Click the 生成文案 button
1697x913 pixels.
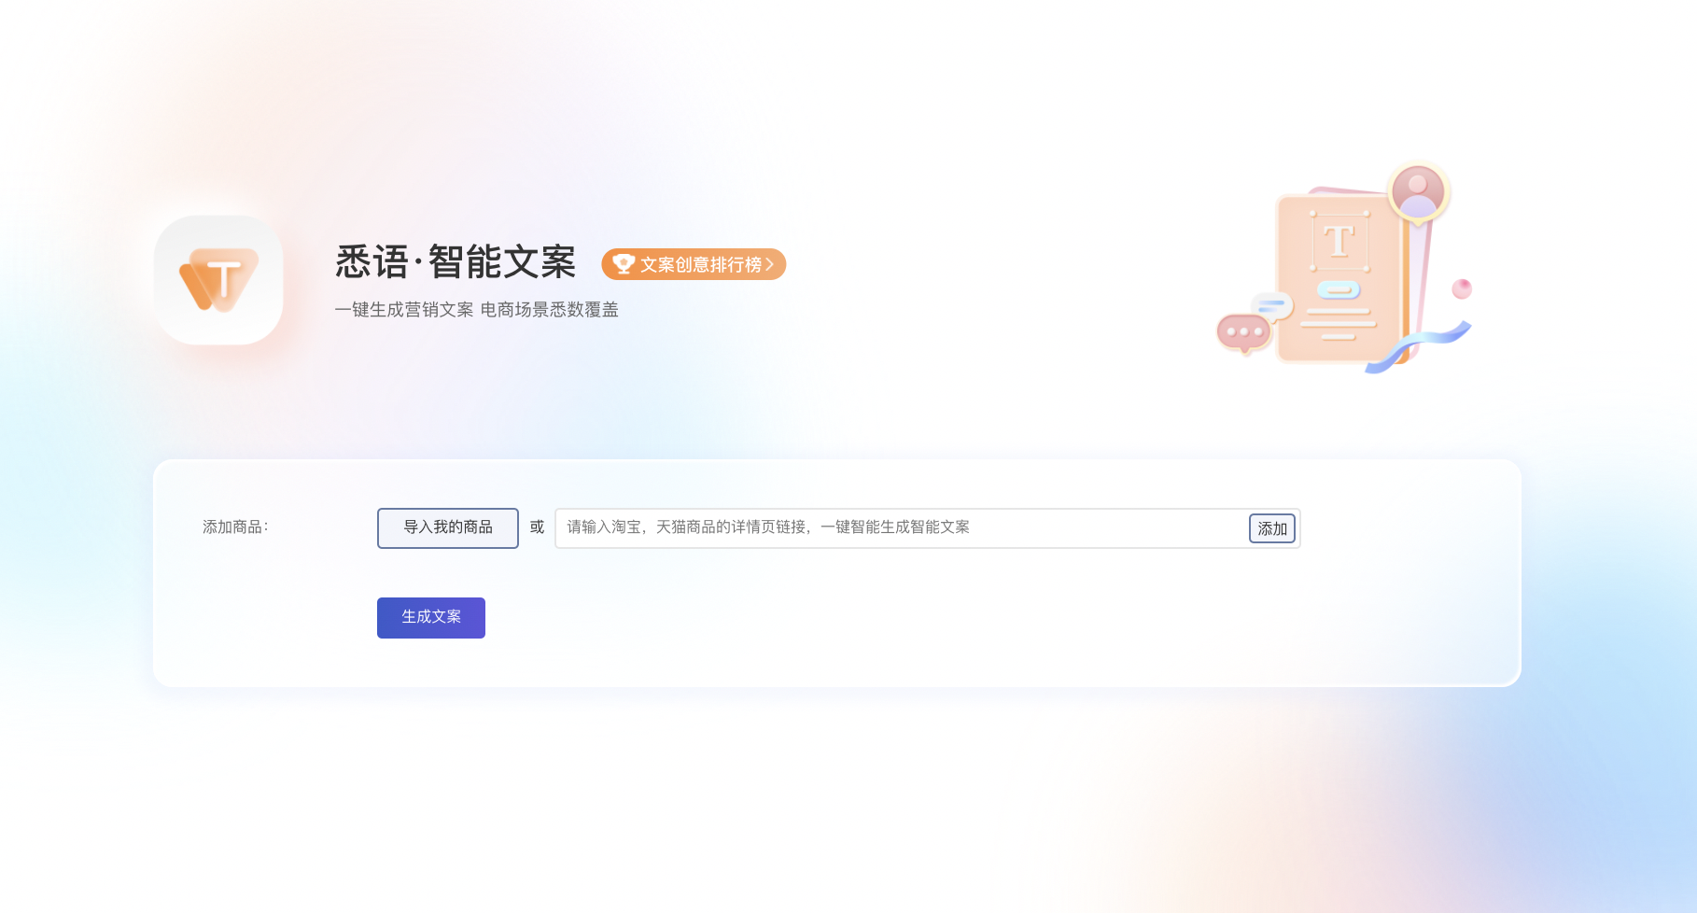pyautogui.click(x=431, y=618)
